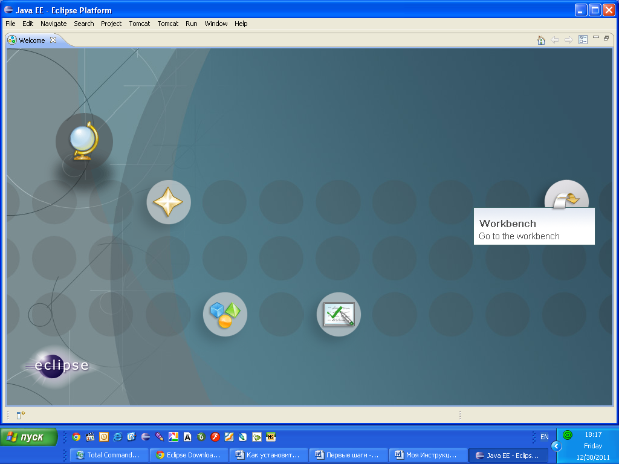The height and width of the screenshot is (464, 619).
Task: Launch Picasa from quick launch bar
Action: click(173, 437)
